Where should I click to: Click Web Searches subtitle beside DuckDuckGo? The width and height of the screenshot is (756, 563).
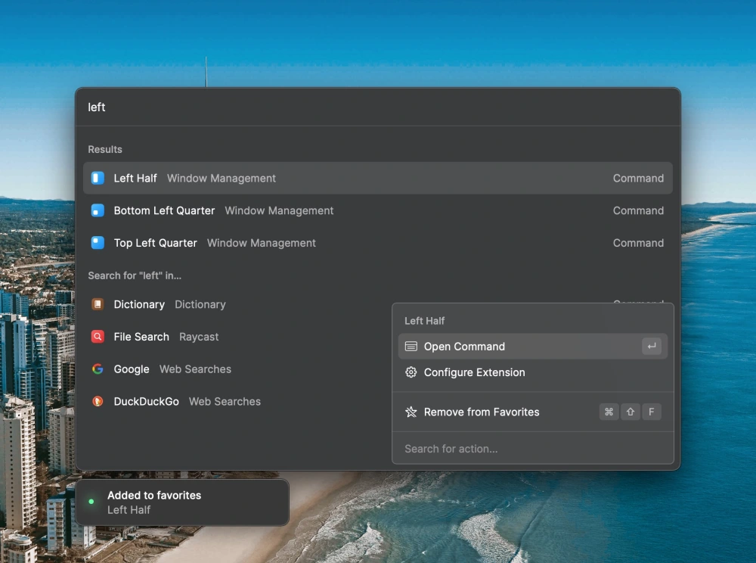coord(225,401)
